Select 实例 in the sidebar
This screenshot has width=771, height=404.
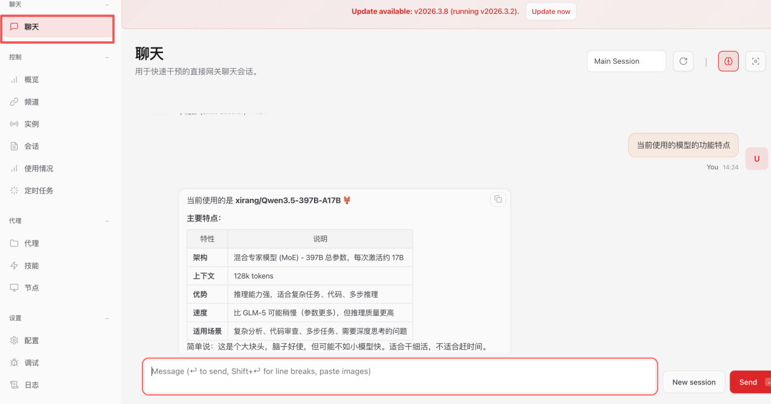click(31, 124)
